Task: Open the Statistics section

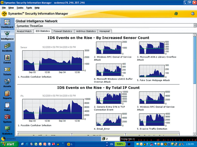Action: coord(7,131)
